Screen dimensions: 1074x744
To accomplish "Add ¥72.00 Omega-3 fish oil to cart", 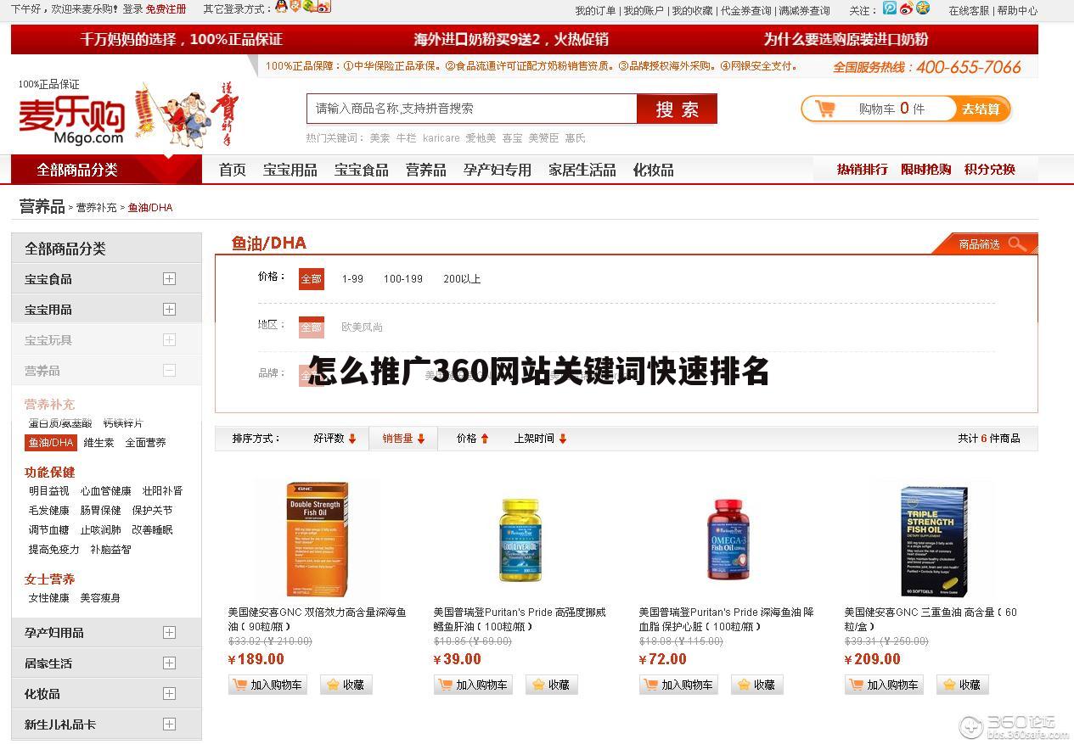I will coord(678,685).
